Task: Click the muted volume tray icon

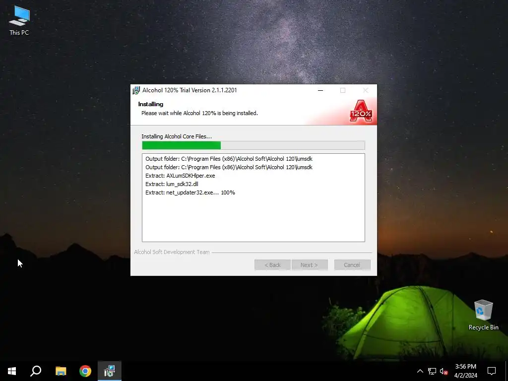Action: click(x=444, y=371)
